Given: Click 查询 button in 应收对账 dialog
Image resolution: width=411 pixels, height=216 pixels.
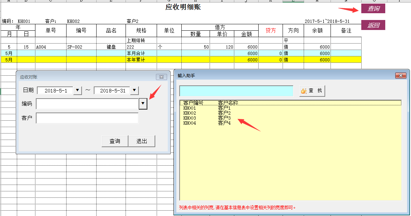Looking at the screenshot, I should pyautogui.click(x=115, y=141).
